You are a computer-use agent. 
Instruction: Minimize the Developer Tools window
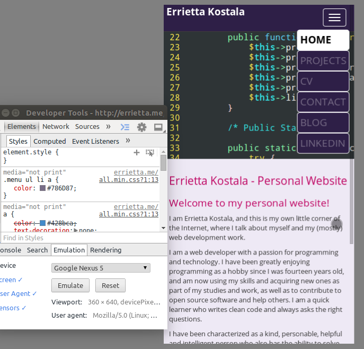(6, 113)
